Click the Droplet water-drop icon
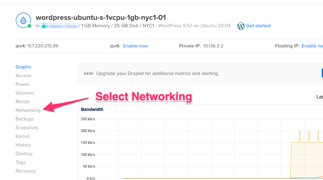 pos(23,20)
